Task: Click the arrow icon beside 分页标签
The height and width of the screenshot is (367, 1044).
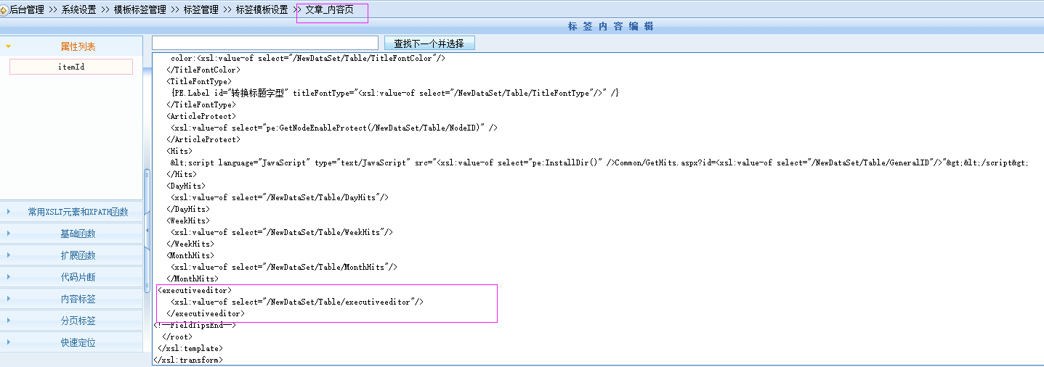Action: coord(9,321)
